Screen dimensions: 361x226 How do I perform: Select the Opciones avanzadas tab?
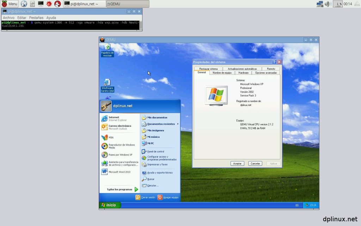pyautogui.click(x=266, y=73)
